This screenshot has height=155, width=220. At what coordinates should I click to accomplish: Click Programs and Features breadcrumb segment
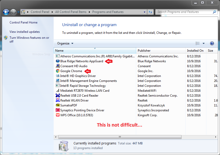coord(108,12)
